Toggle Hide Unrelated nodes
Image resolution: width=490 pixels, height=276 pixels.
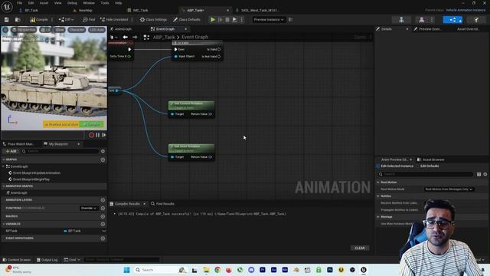coord(114,20)
